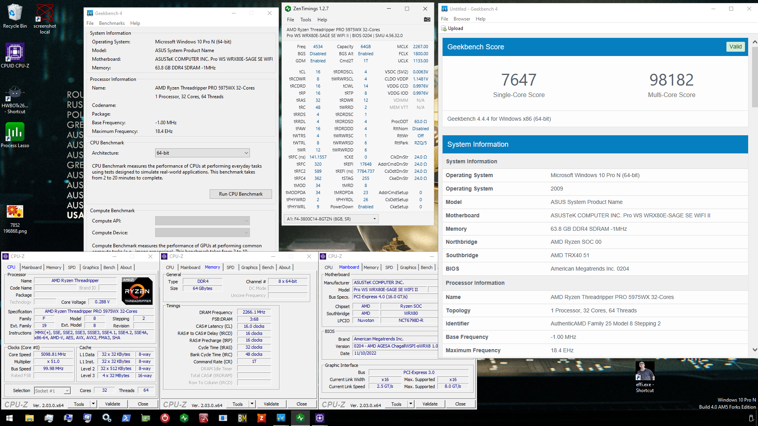Open the Browser menu in Untitled Geekbench window

(462, 19)
